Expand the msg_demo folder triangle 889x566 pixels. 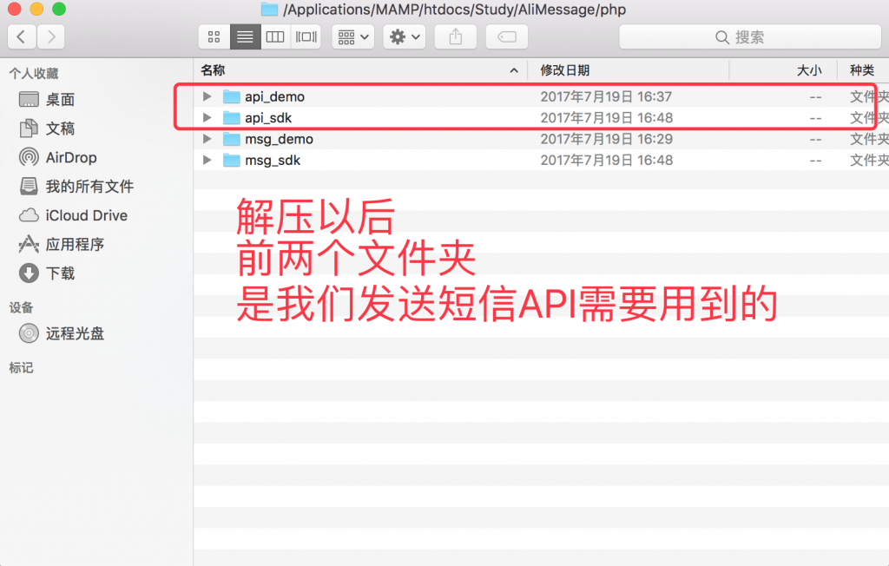pos(207,139)
